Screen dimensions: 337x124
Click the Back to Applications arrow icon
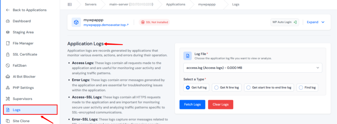pyautogui.click(x=8, y=10)
